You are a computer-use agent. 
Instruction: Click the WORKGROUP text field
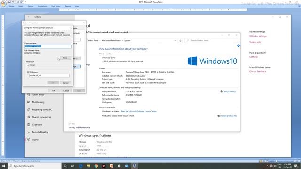click(x=49, y=76)
